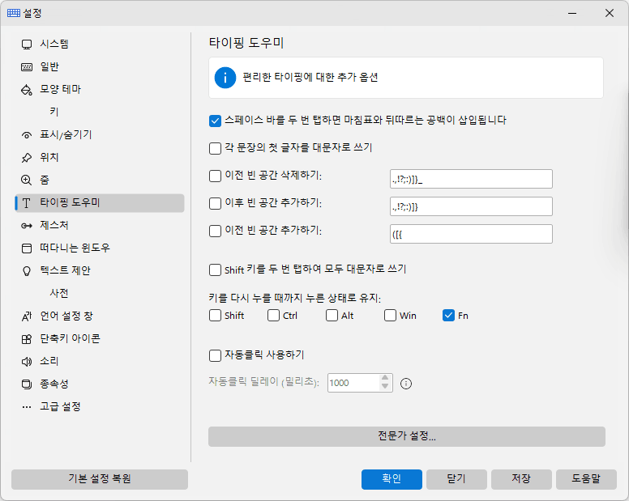The height and width of the screenshot is (501, 629).
Task: Click the 텍스트 제안 lightbulb icon
Action: coord(27,271)
